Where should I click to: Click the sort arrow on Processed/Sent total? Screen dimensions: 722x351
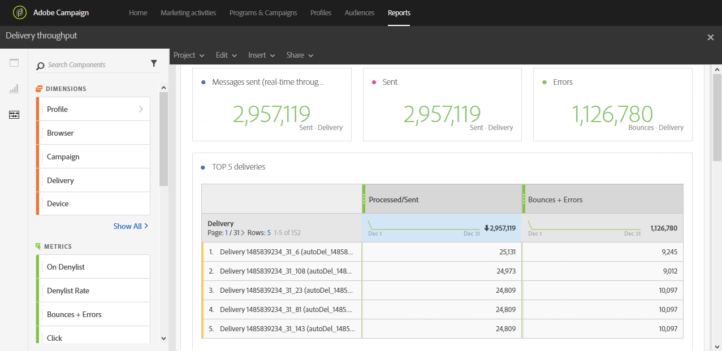tap(486, 228)
